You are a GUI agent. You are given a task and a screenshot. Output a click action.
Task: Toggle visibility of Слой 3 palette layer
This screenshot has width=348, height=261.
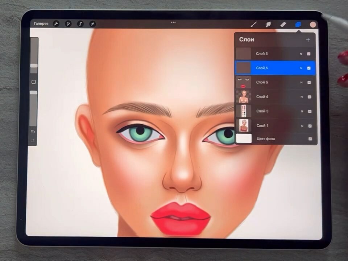[x=310, y=111]
